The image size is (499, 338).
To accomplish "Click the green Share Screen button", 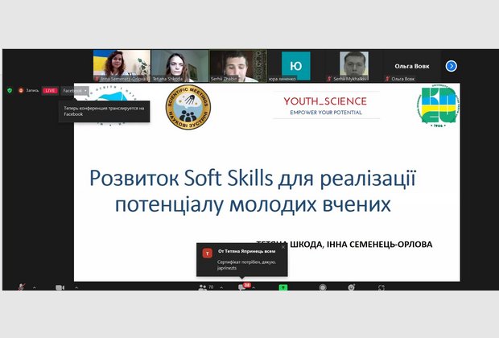I will click(283, 287).
